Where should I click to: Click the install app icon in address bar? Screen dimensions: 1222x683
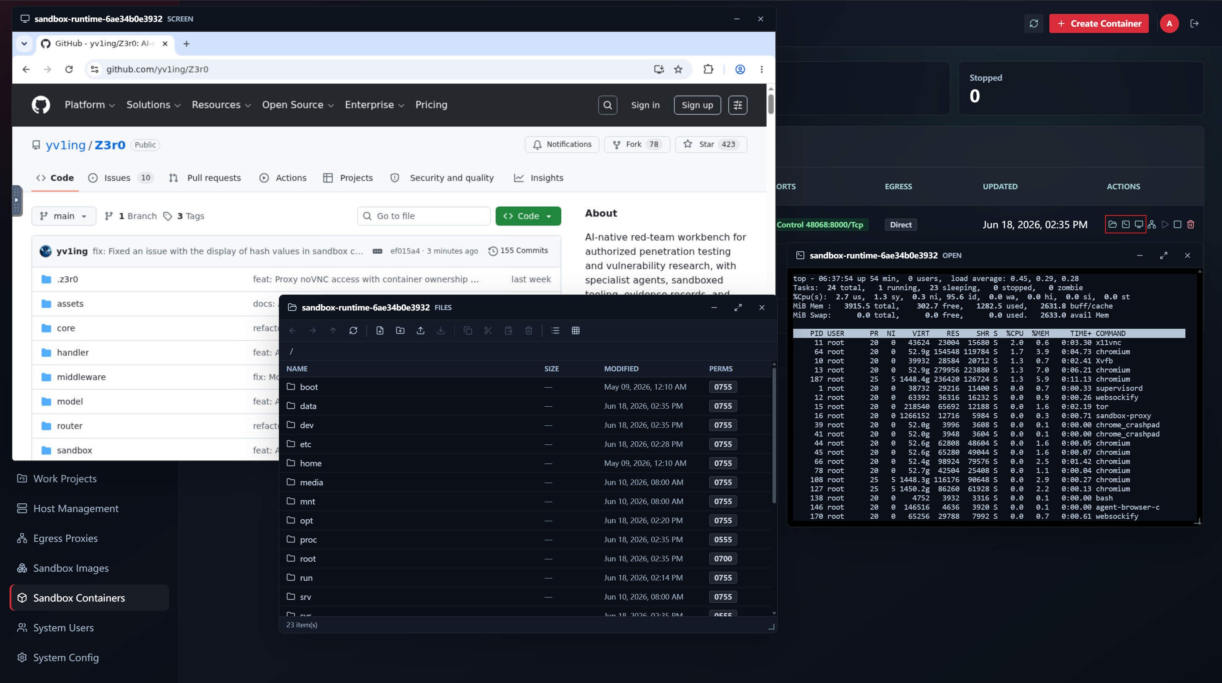click(x=659, y=70)
